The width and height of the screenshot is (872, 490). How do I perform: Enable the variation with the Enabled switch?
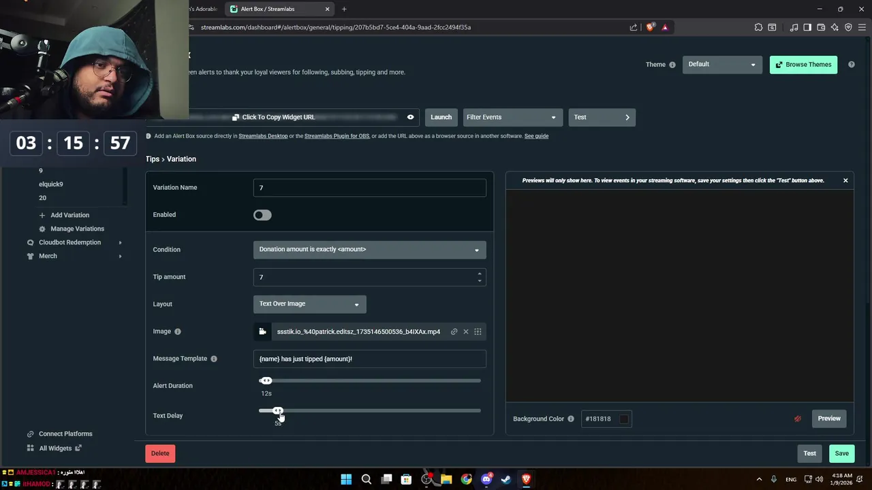point(262,215)
